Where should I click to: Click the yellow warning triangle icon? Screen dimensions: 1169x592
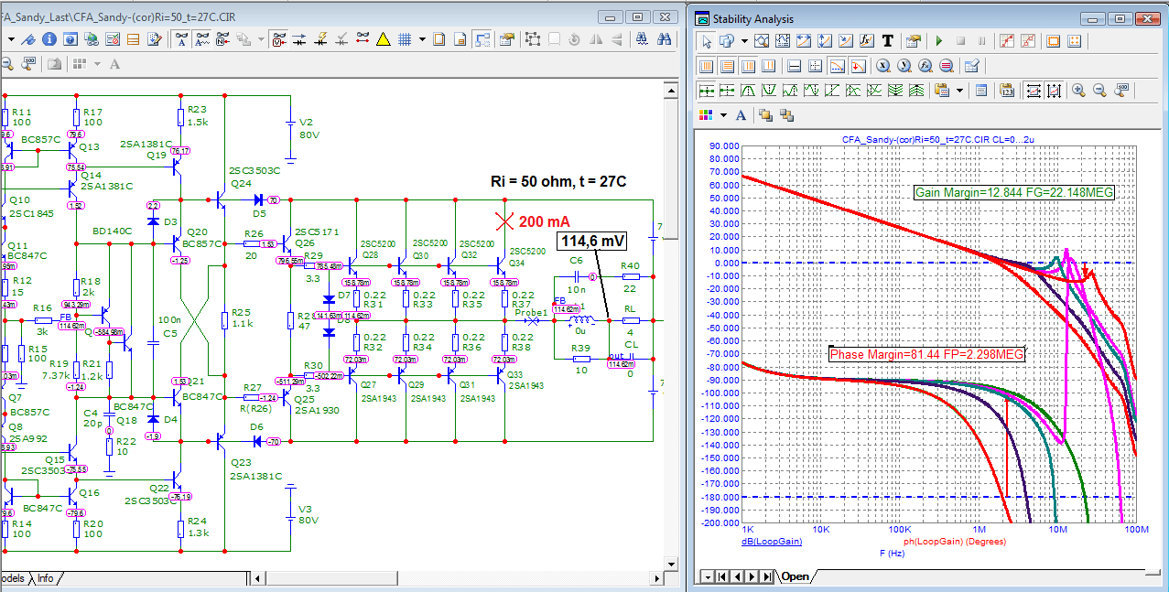click(384, 38)
